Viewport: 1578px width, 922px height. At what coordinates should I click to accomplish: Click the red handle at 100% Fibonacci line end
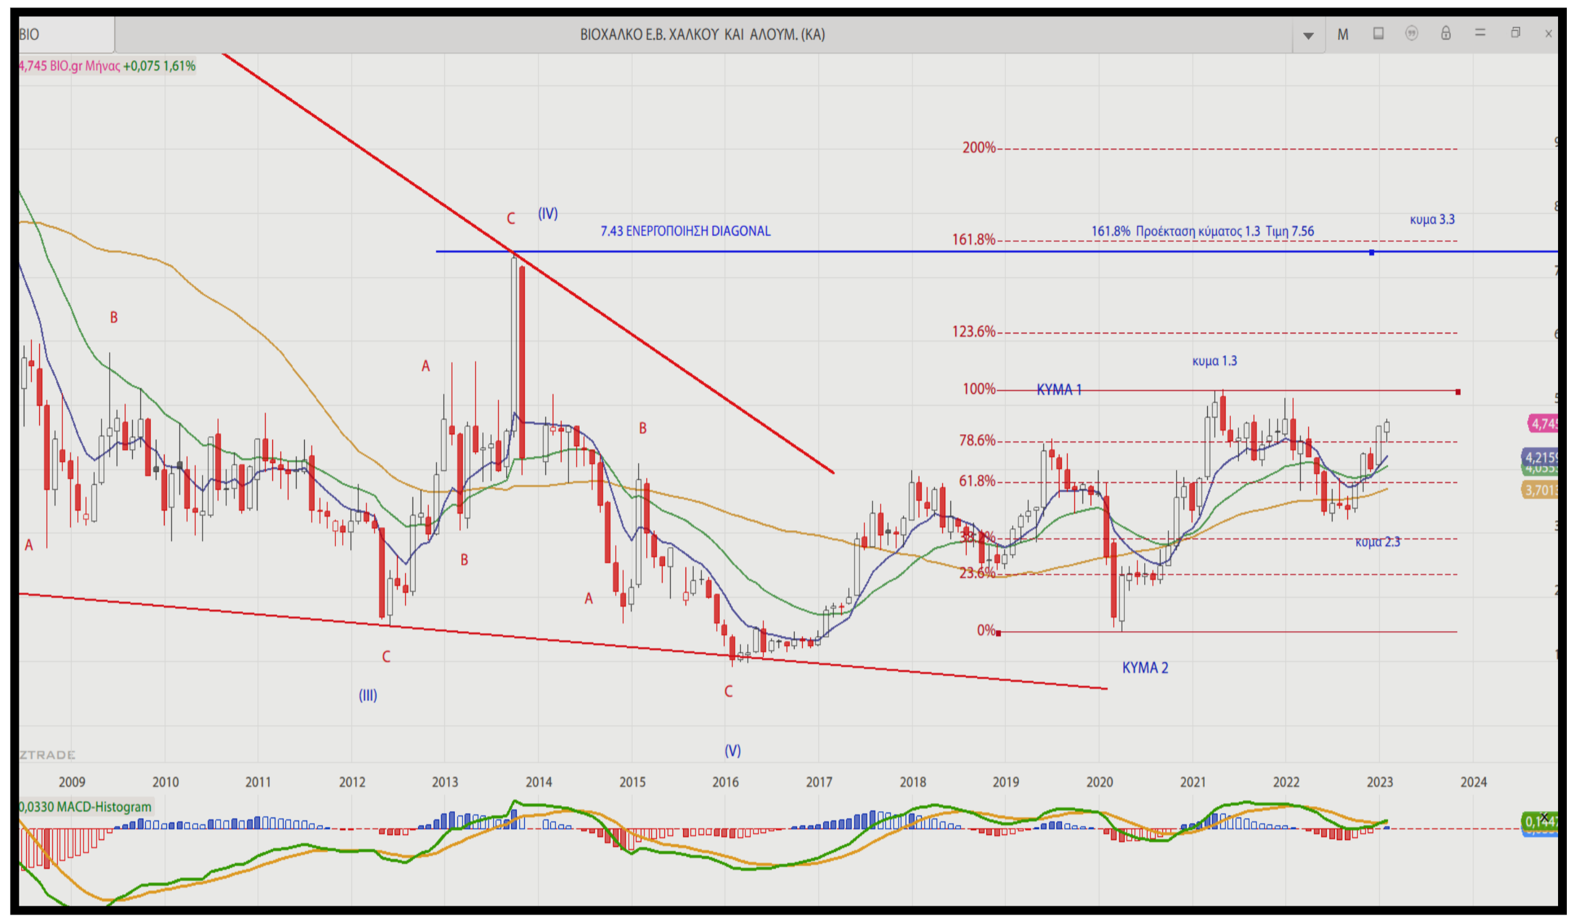click(1458, 392)
